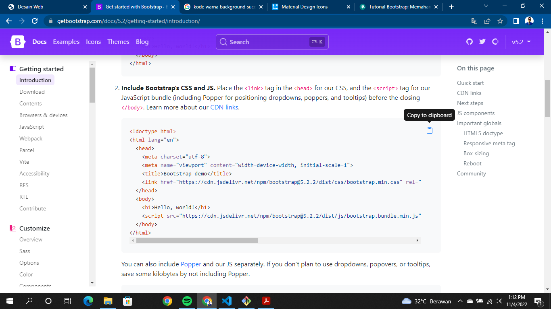Click code block scroll right arrow
The height and width of the screenshot is (309, 551).
(x=417, y=240)
